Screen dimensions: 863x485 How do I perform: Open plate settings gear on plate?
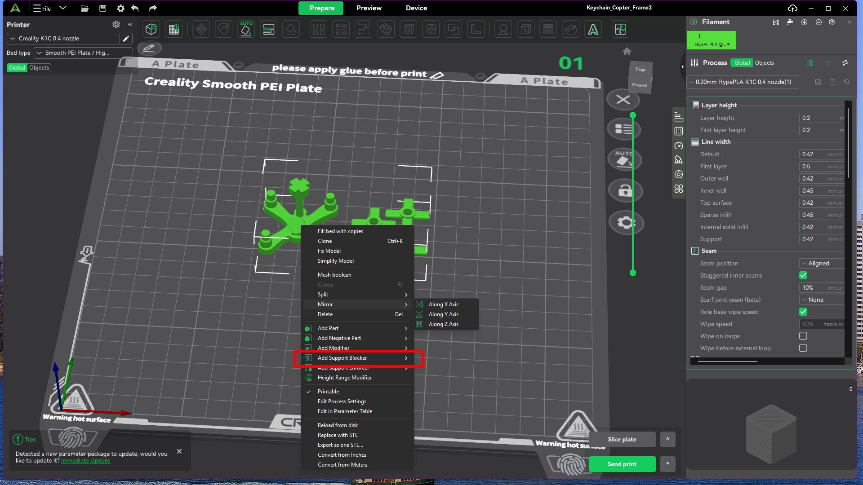[x=626, y=223]
